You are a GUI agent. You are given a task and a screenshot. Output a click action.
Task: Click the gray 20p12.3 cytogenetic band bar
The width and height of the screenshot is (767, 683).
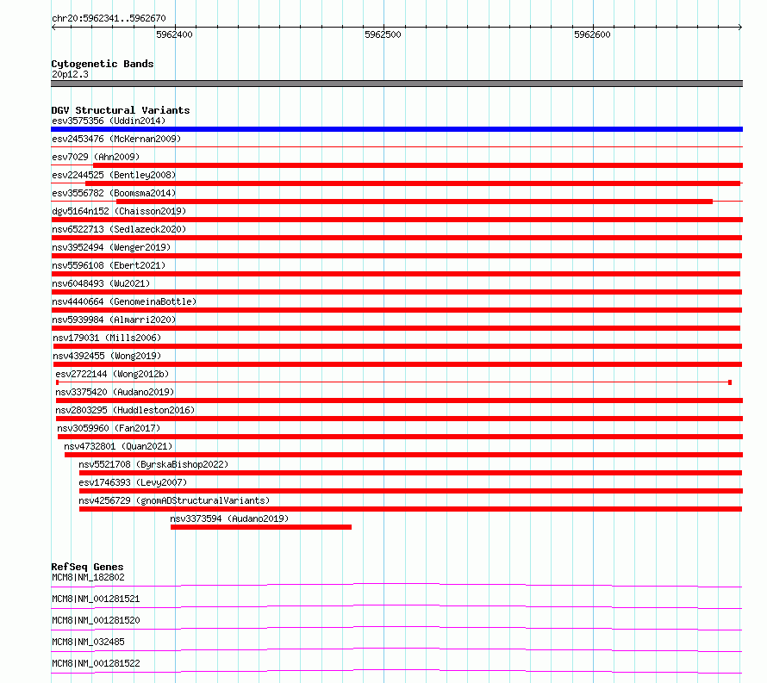(x=396, y=84)
